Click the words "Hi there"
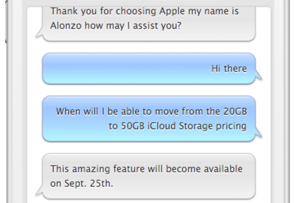Viewport: 297px width, 203px height. [x=229, y=69]
